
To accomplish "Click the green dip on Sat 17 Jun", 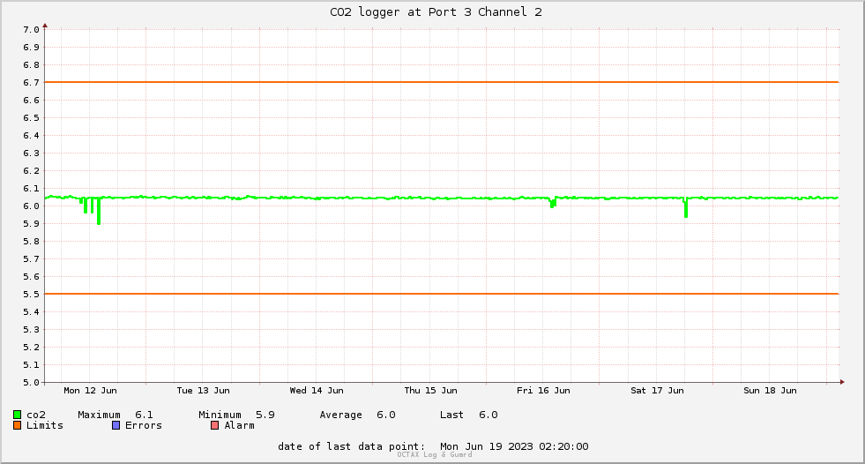I will click(x=686, y=208).
